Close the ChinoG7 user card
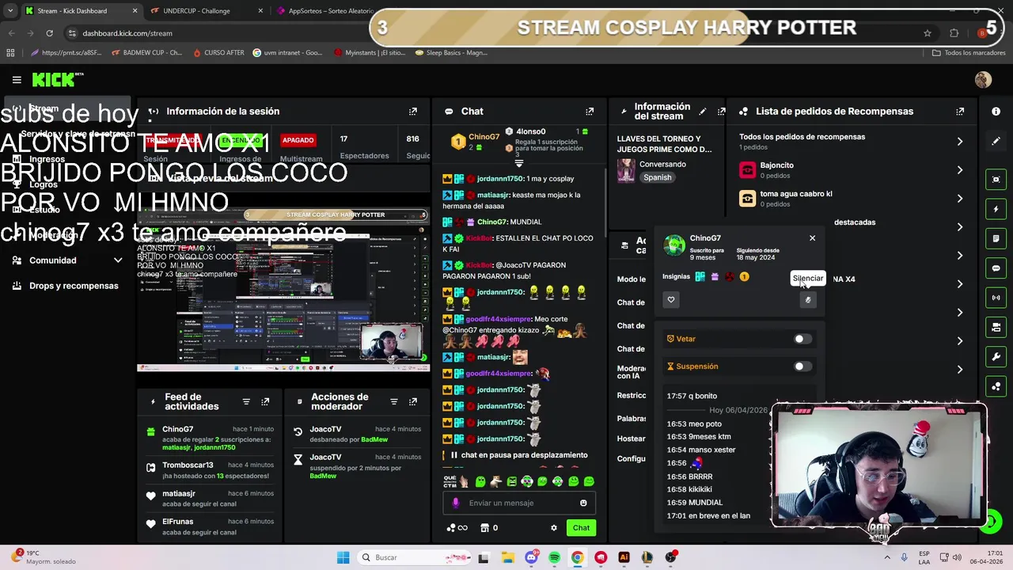The width and height of the screenshot is (1013, 570). tap(812, 237)
